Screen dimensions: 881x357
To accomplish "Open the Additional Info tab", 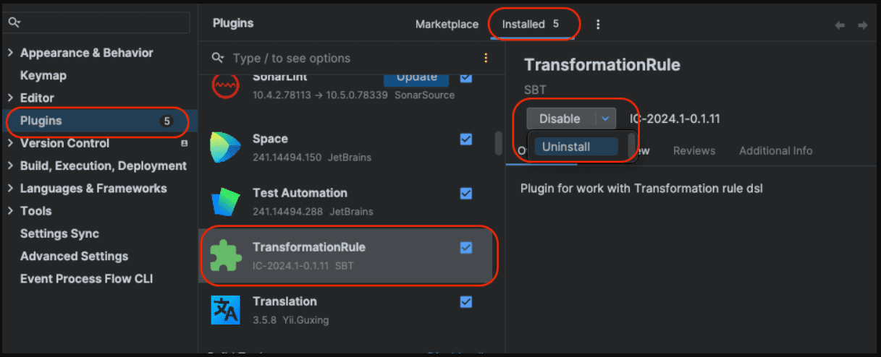I will tap(775, 151).
